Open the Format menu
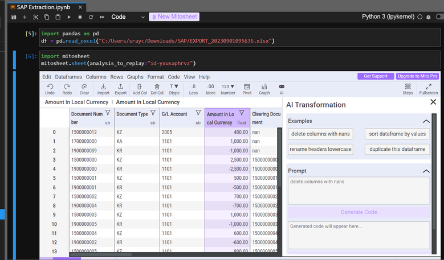The height and width of the screenshot is (260, 444). coord(156,77)
